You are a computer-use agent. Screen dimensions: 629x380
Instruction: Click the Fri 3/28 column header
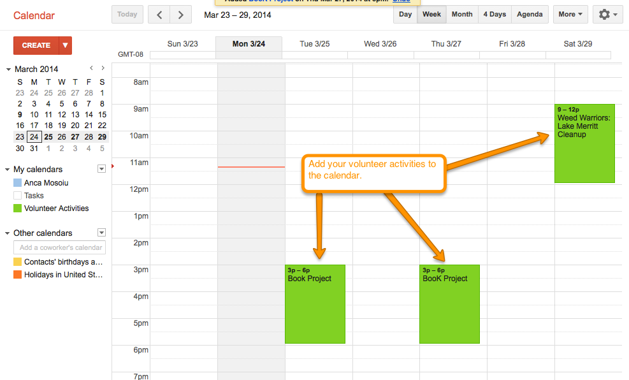point(512,44)
